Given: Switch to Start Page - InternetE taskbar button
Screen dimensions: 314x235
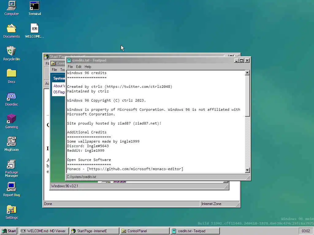Looking at the screenshot, I should click(94, 231).
